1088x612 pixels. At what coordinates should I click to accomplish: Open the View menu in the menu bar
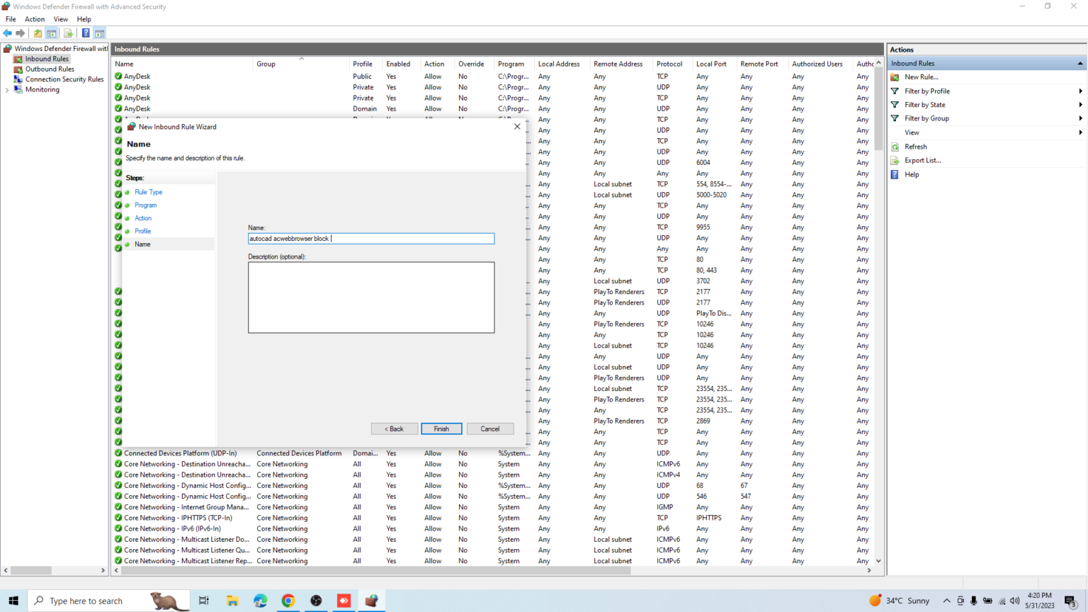point(61,19)
